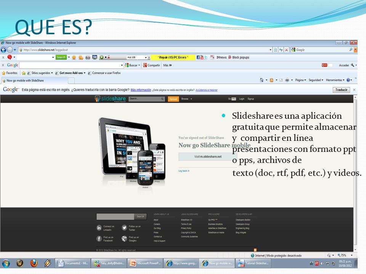
Task: Expand Más on Google toolbar
Action: click(x=167, y=65)
